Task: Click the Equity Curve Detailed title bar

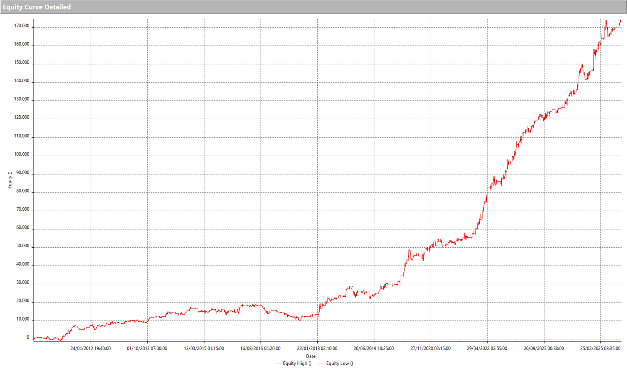Action: (x=37, y=7)
